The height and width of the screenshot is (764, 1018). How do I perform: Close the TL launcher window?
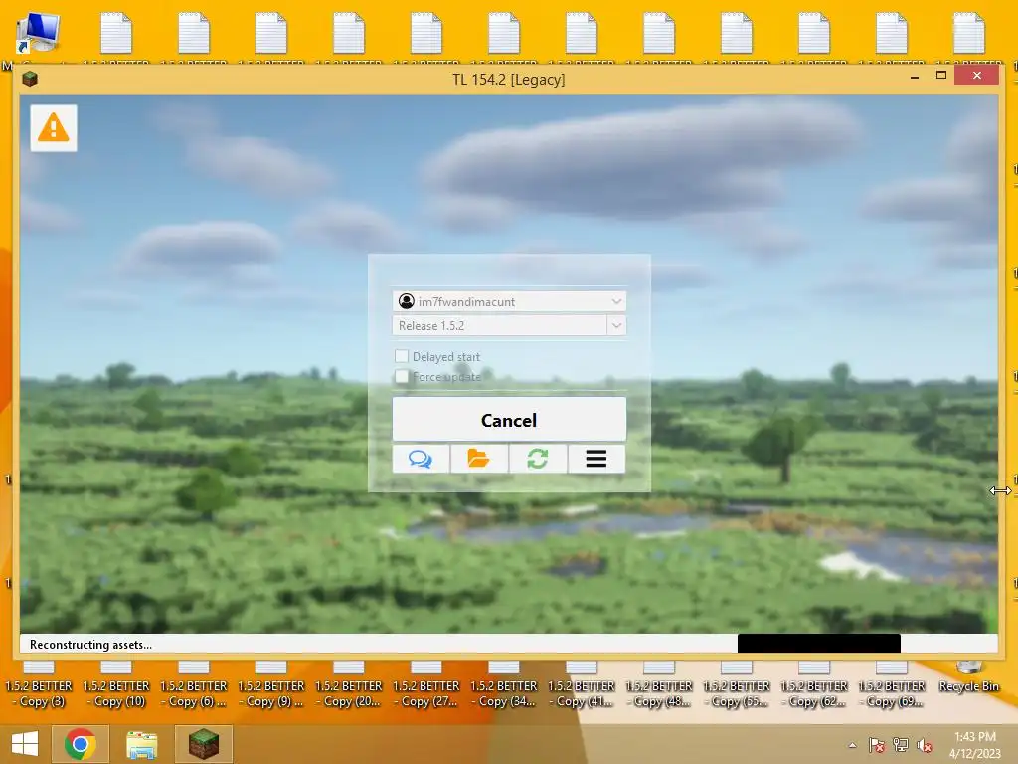coord(976,76)
